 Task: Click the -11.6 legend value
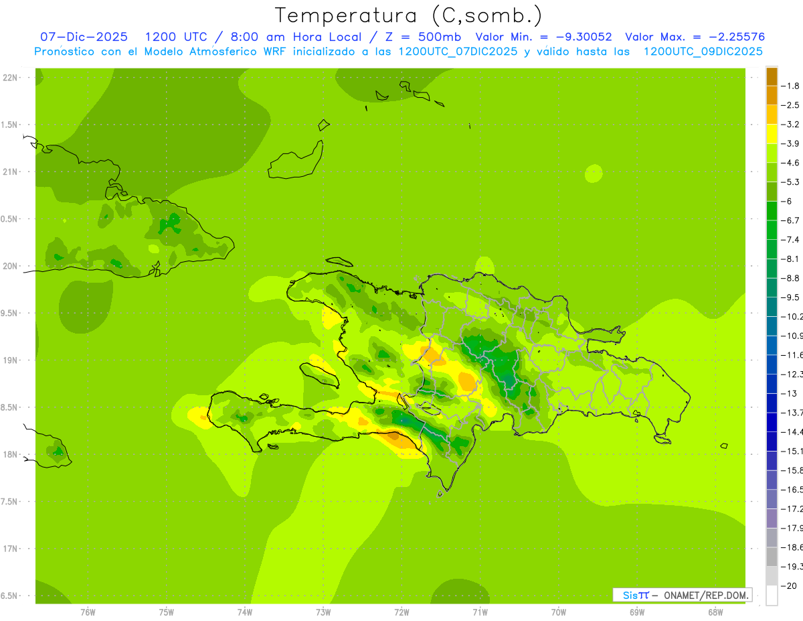(x=791, y=355)
